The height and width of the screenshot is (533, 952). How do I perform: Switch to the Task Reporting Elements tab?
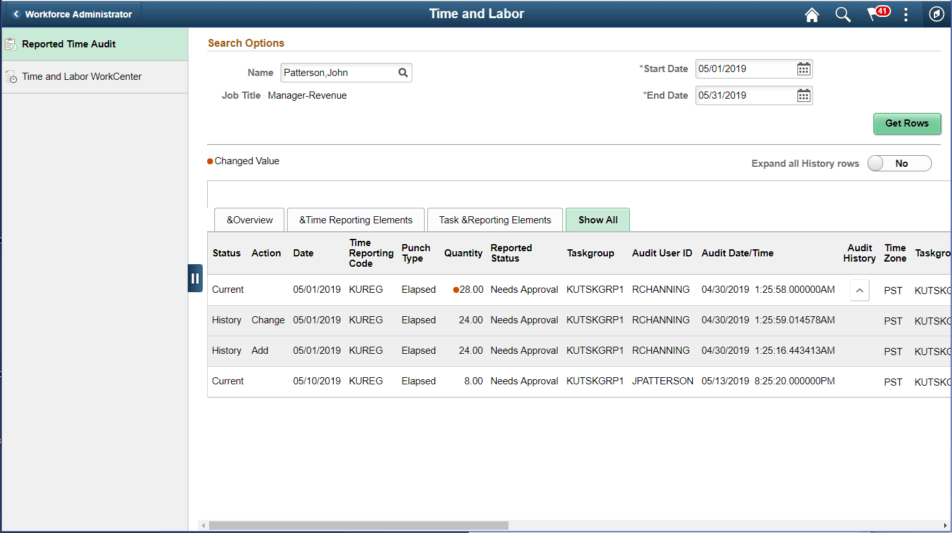click(495, 219)
